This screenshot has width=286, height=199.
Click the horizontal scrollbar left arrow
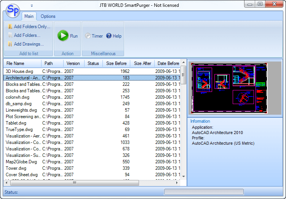pos(6,183)
